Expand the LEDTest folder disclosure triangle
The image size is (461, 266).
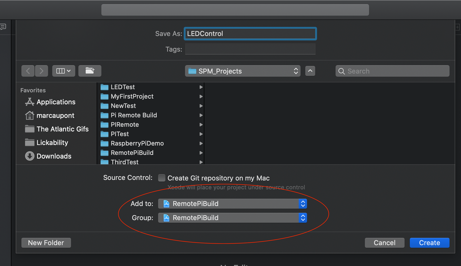201,87
